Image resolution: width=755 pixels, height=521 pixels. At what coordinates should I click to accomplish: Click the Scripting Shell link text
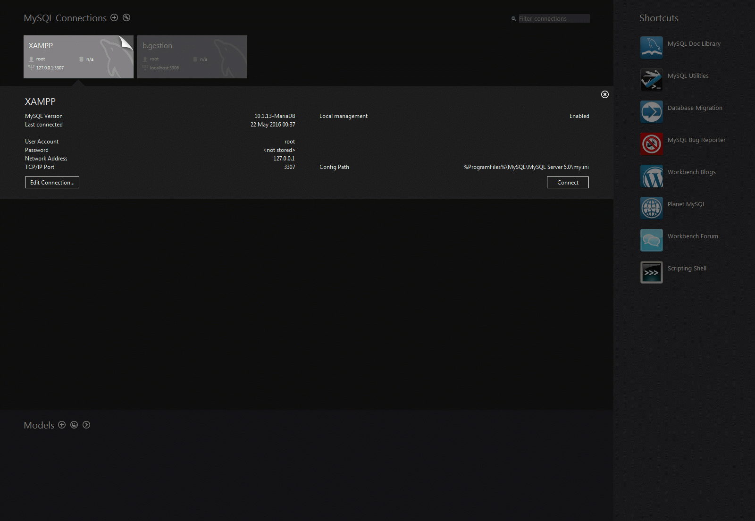pos(687,269)
